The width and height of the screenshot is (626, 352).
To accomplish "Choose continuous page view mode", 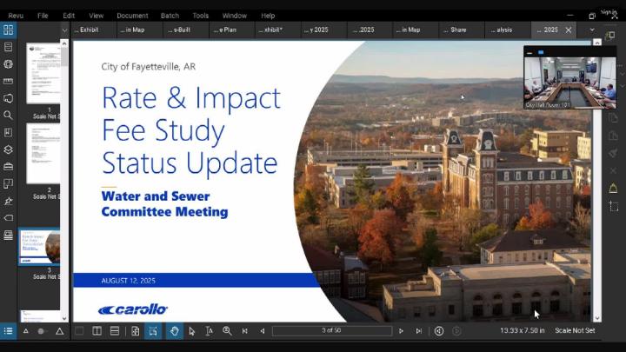I will point(115,331).
